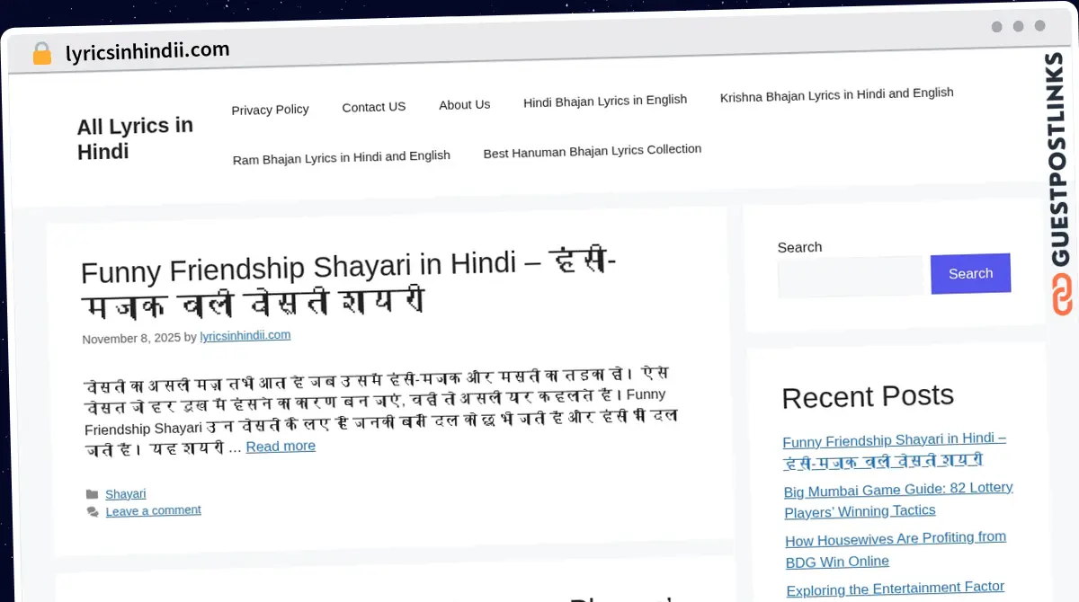Open the Shayari category link
The width and height of the screenshot is (1079, 602).
point(125,493)
